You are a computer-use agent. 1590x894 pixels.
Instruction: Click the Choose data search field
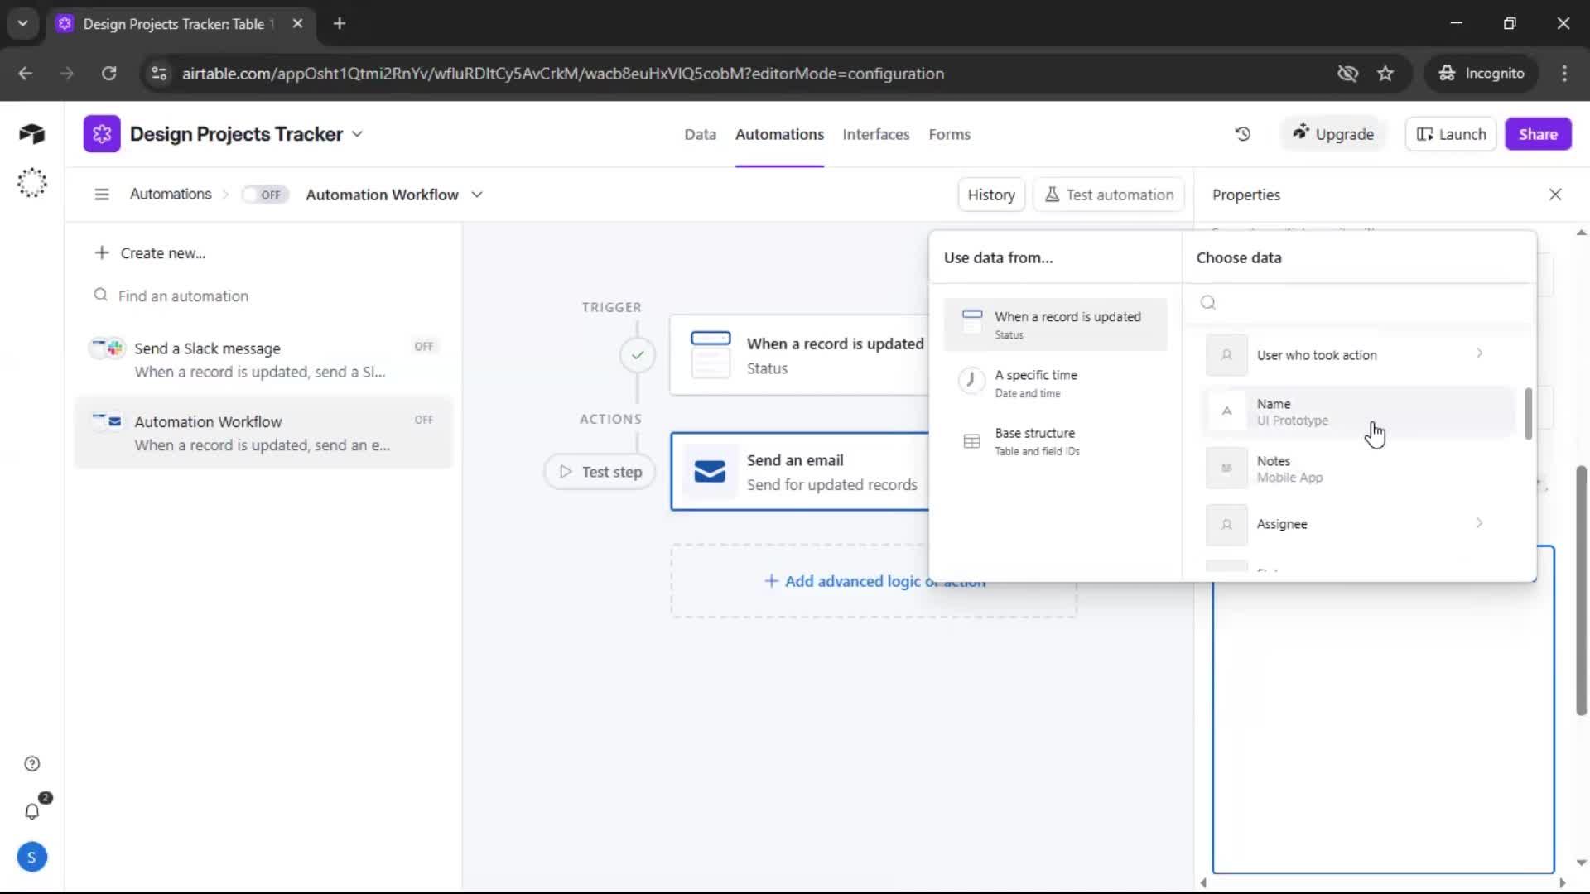pyautogui.click(x=1358, y=302)
